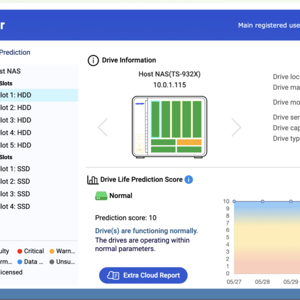This screenshot has width=300, height=300.
Task: Select Slot 3: HDD in sidebar
Action: (x=39, y=120)
